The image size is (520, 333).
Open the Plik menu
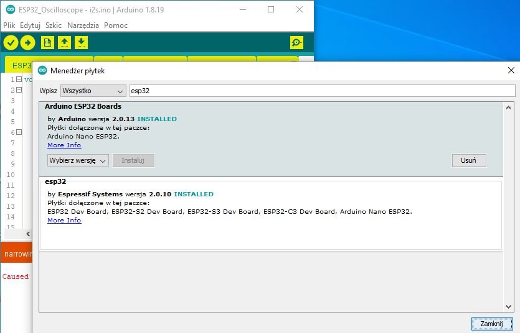pyautogui.click(x=9, y=25)
